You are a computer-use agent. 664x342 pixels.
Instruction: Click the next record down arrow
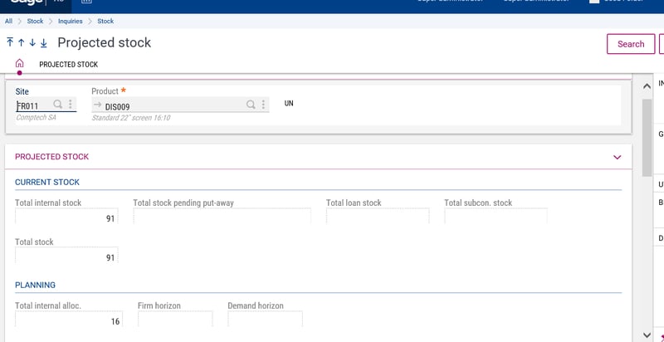32,43
